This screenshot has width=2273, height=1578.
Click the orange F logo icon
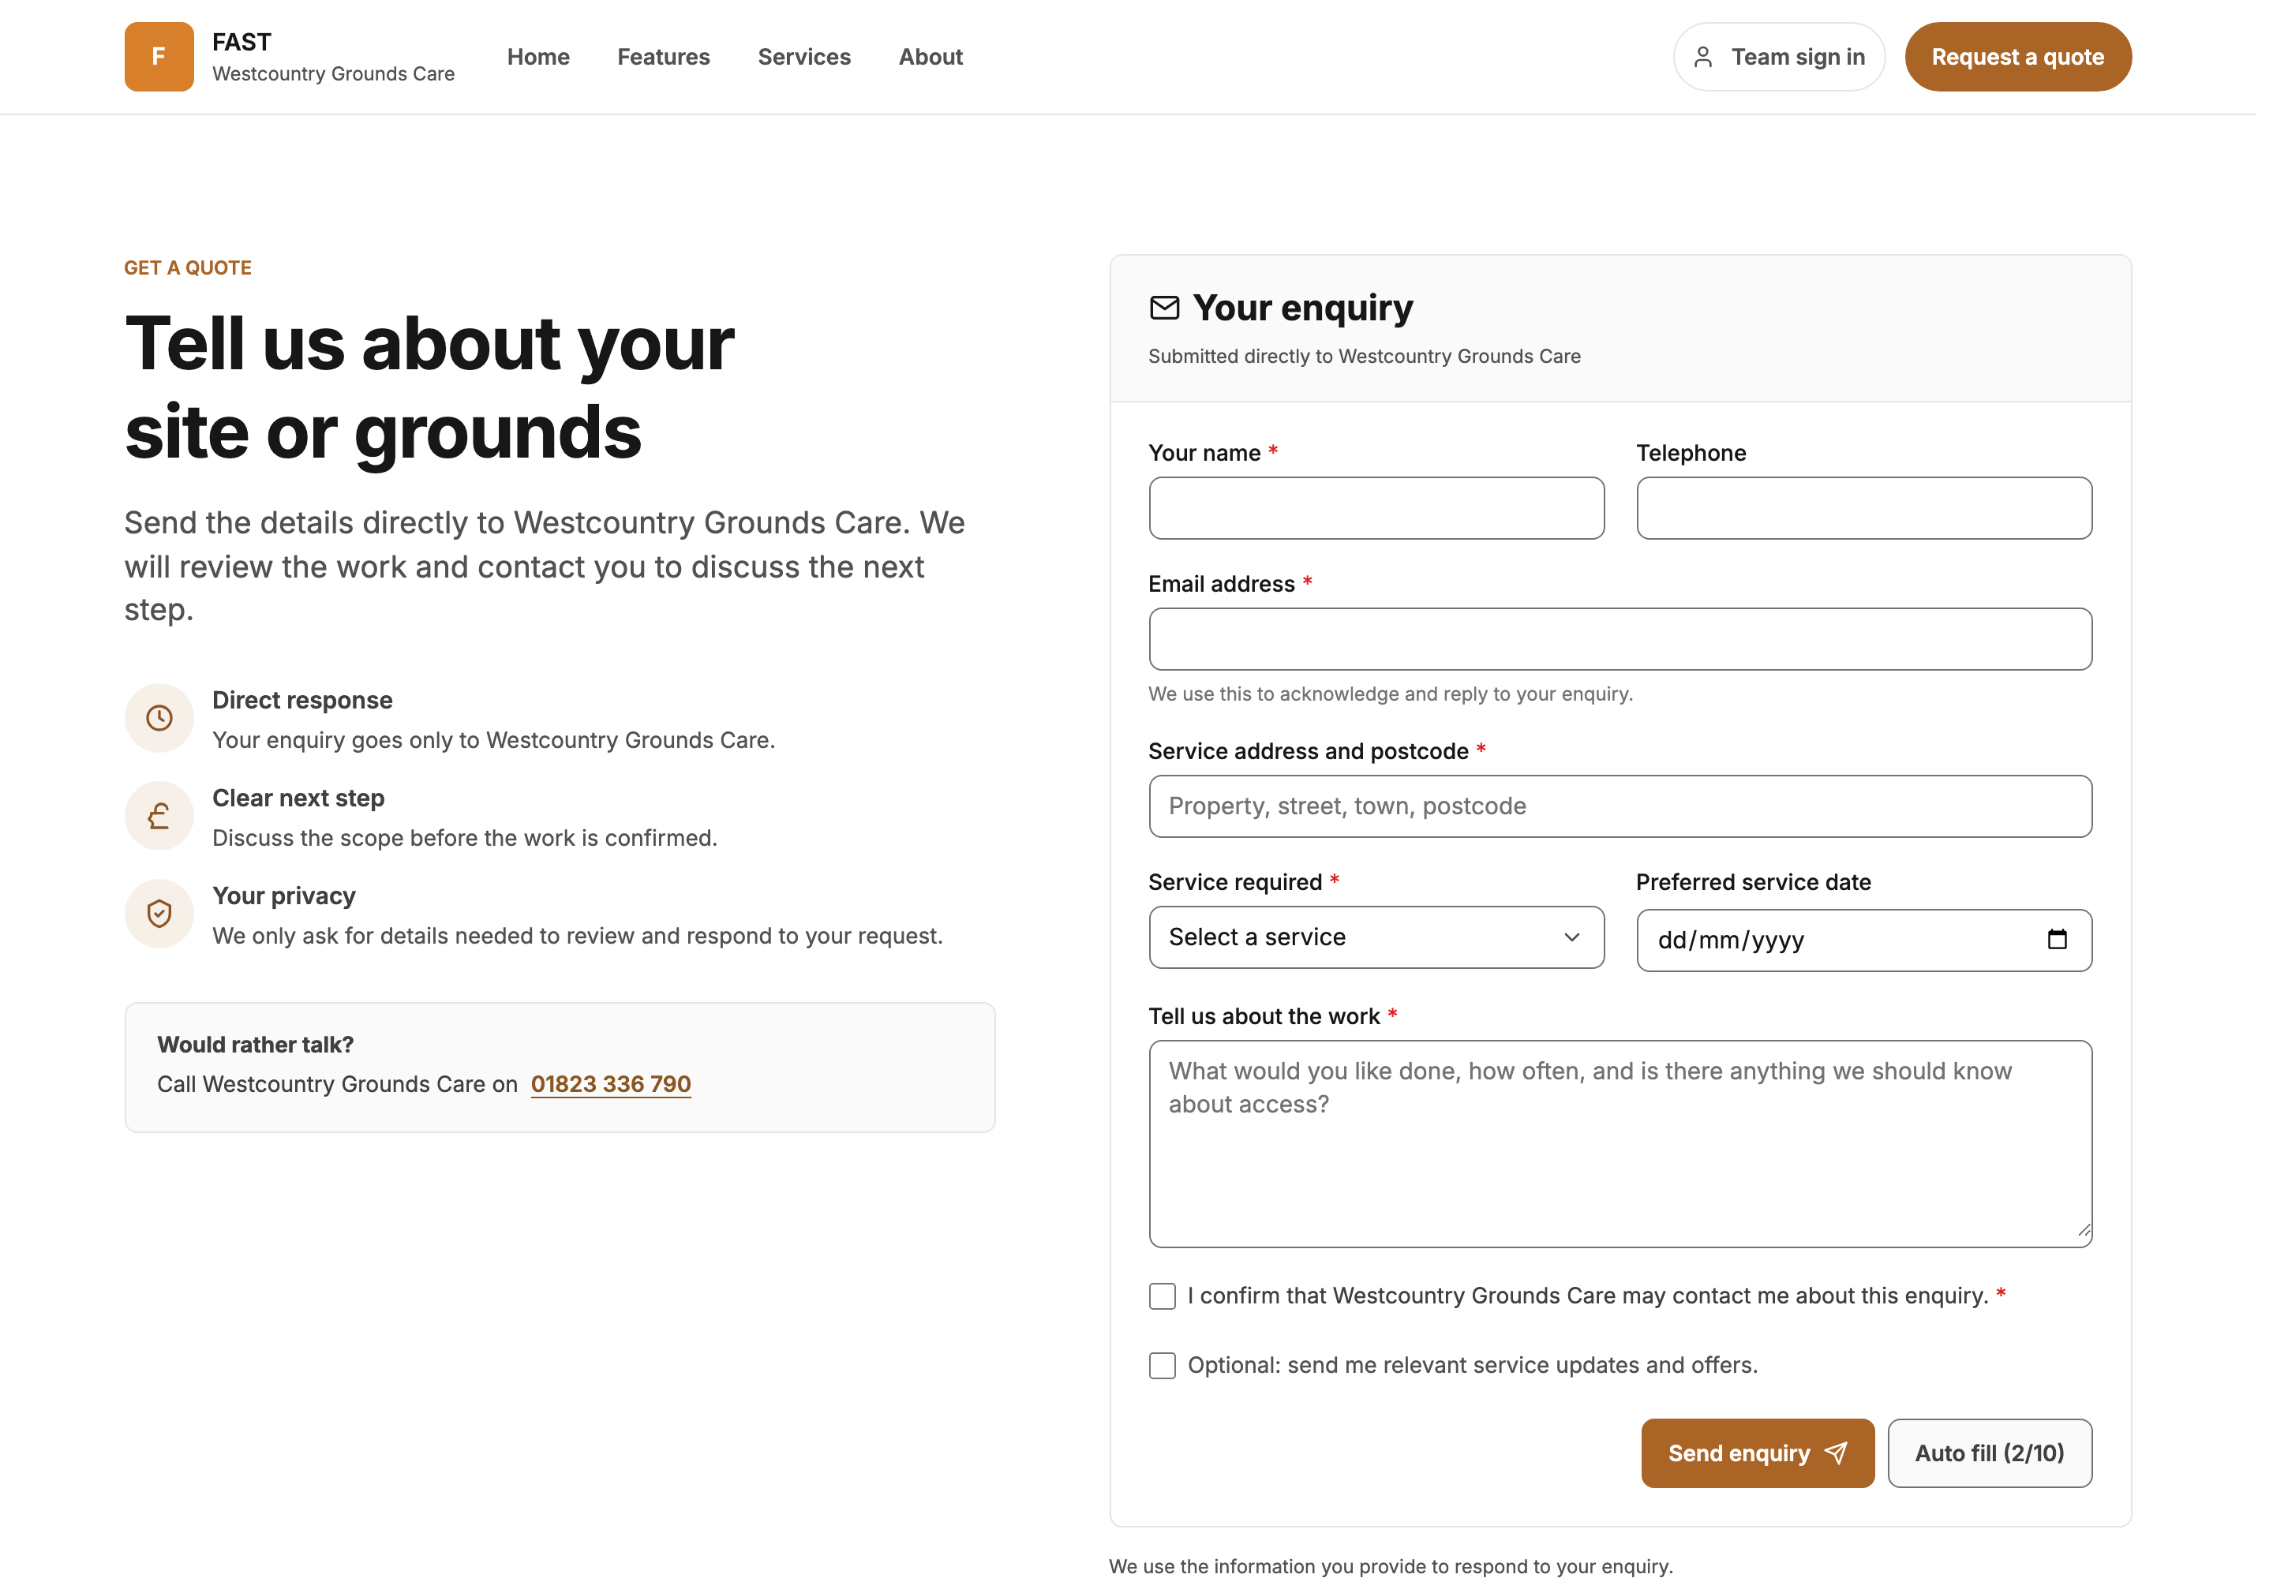(159, 56)
